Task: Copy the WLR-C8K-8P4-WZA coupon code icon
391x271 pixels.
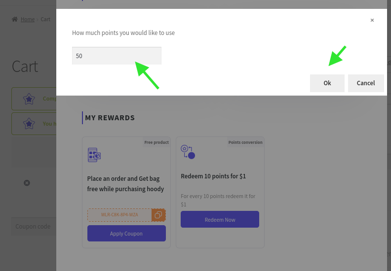Action: [158, 215]
